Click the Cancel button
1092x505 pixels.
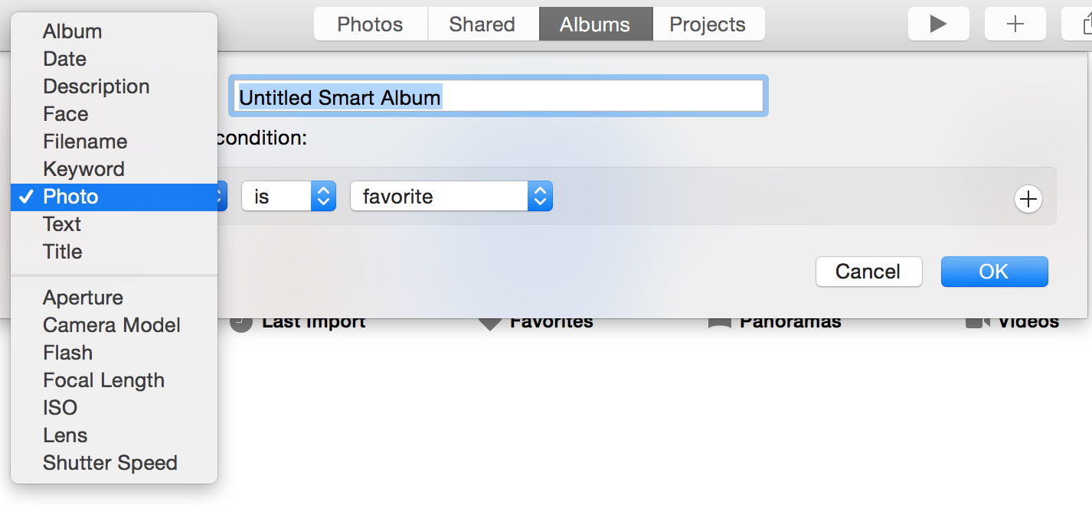point(868,272)
